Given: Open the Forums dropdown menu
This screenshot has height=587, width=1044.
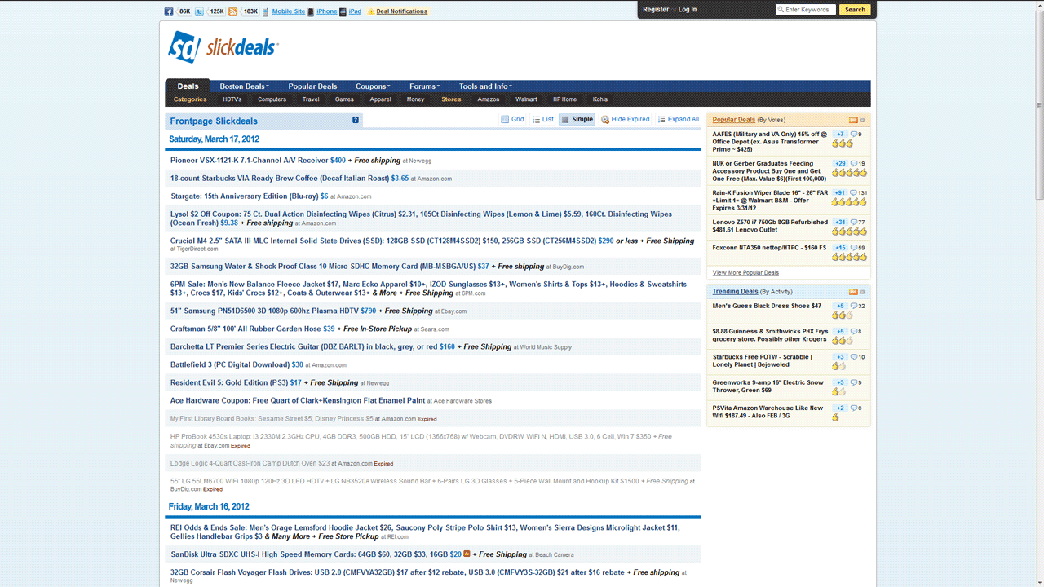Looking at the screenshot, I should [x=424, y=86].
